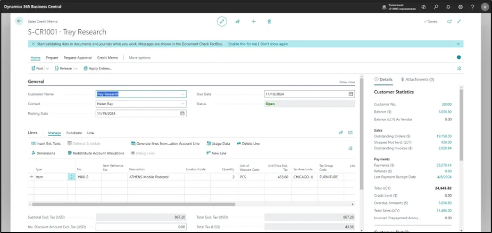The width and height of the screenshot is (492, 233).
Task: Open customer number 20000 link
Action: (447, 104)
